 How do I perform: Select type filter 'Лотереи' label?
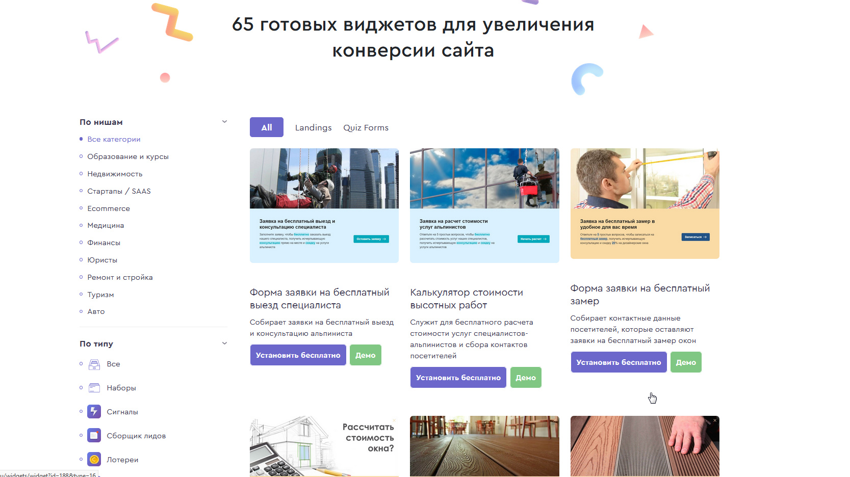tap(122, 460)
